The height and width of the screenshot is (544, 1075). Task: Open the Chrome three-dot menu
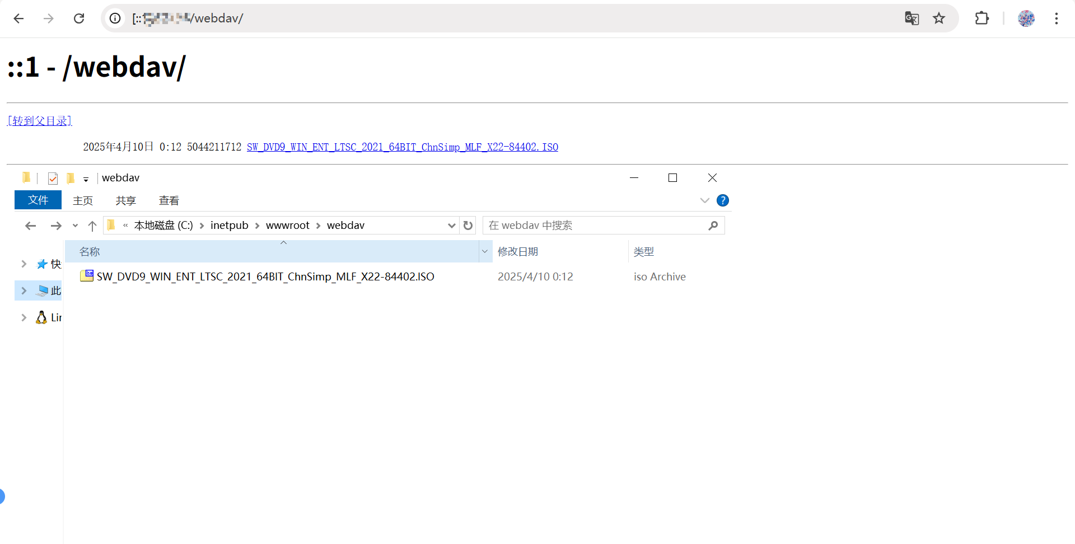coord(1056,18)
